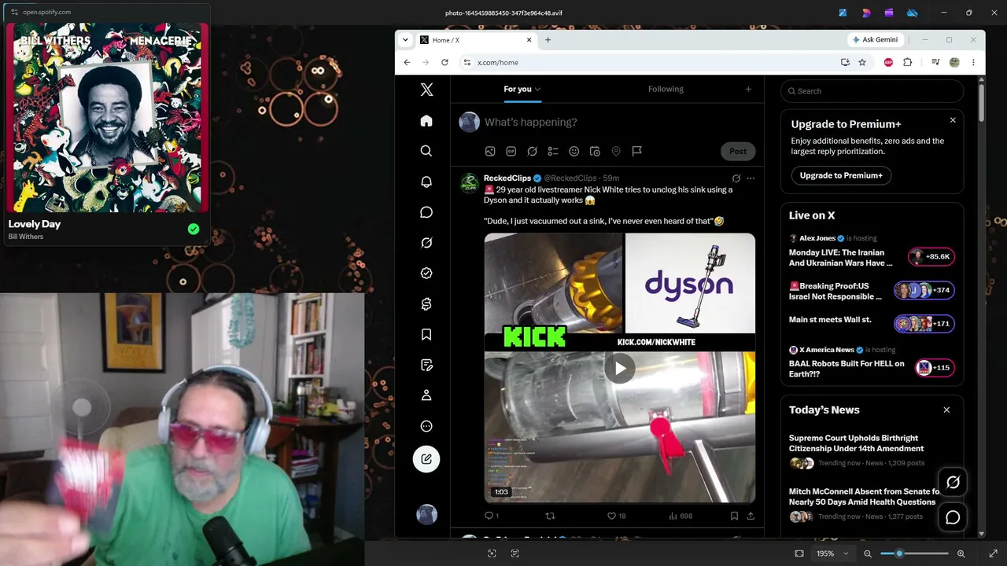Open the Chrome three-dot menu

click(973, 62)
